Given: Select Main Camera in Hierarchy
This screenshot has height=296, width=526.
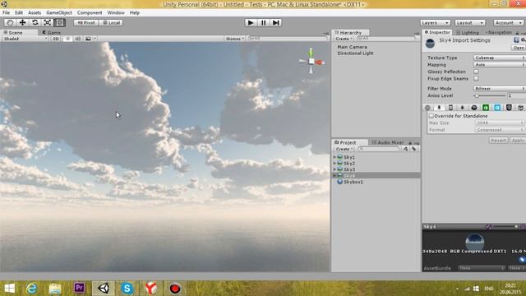Looking at the screenshot, I should (x=352, y=48).
